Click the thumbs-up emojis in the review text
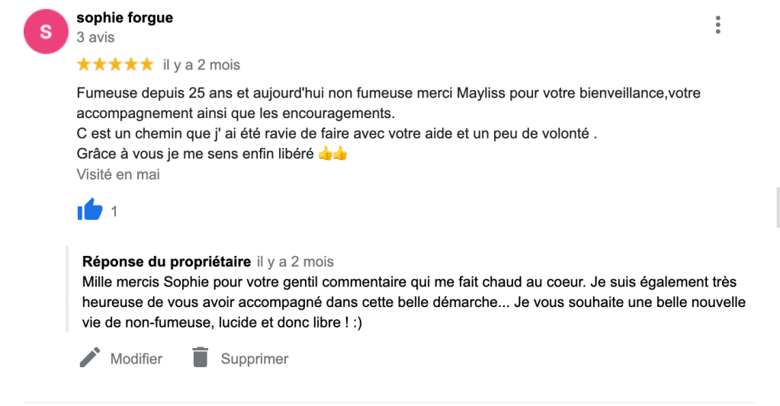Screen dimensions: 780x406 point(332,154)
